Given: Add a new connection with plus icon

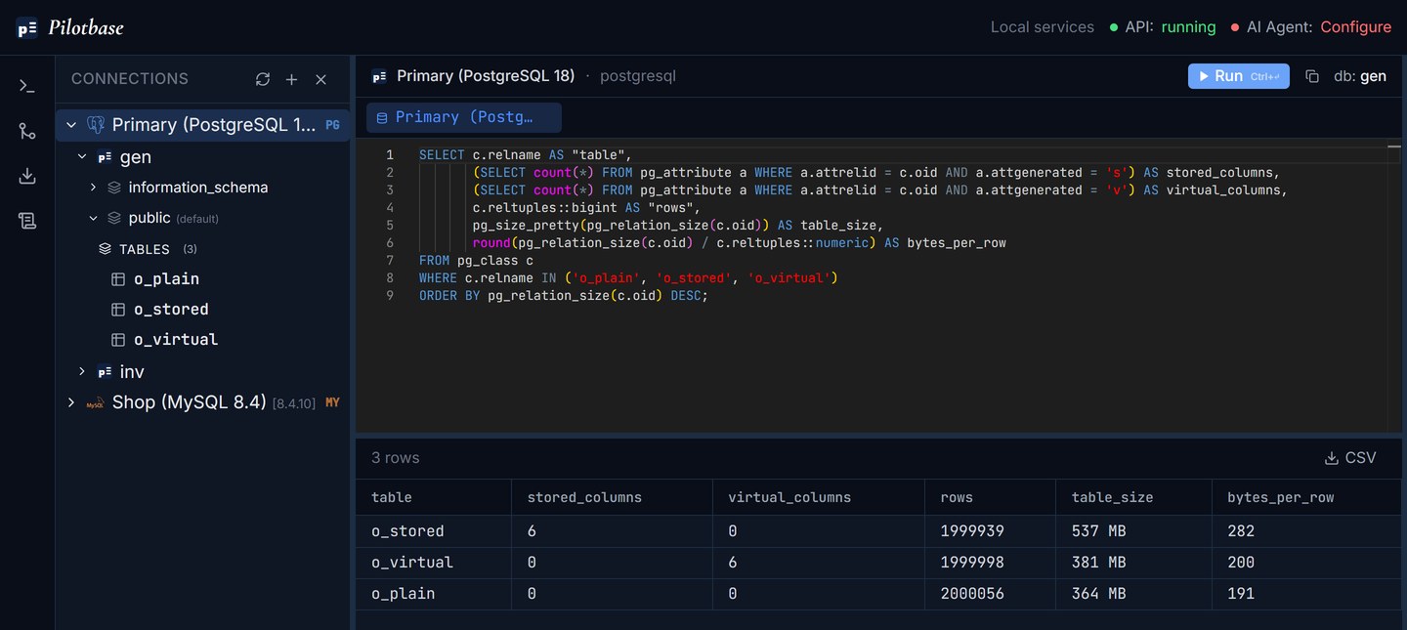Looking at the screenshot, I should [x=291, y=79].
